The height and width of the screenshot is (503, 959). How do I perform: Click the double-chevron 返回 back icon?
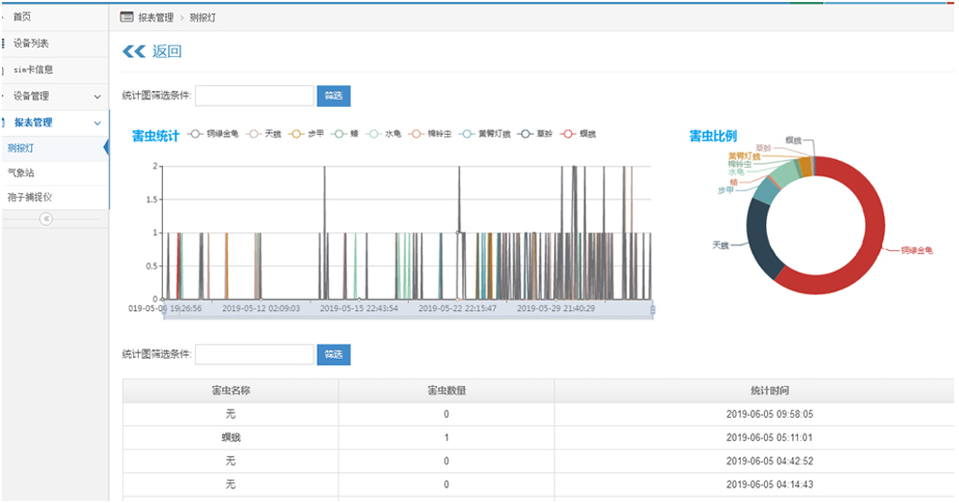pos(134,52)
